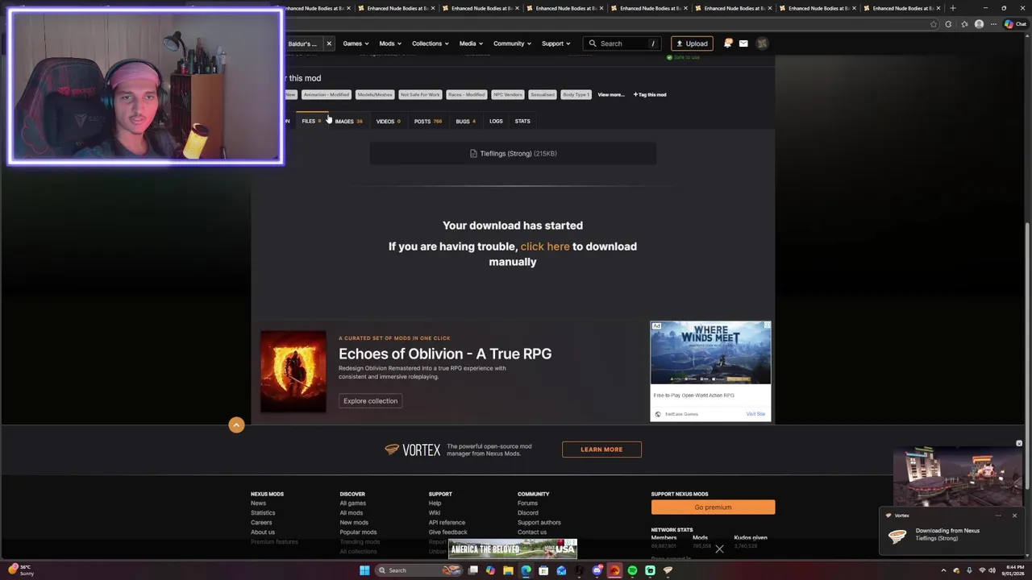Click the Tieflings (Strong) file name box
The image size is (1032, 580).
pyautogui.click(x=513, y=153)
